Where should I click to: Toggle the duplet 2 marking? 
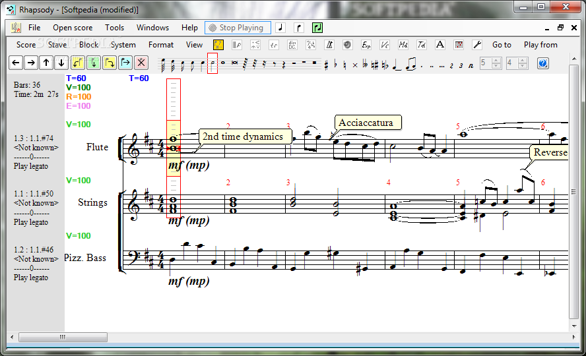451,66
